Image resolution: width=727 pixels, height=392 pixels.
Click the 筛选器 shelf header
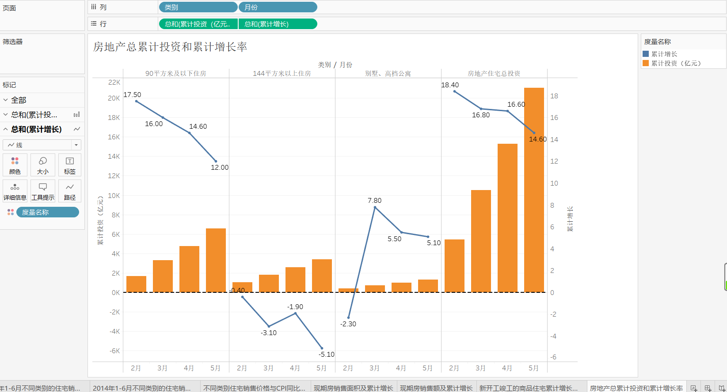tap(12, 42)
